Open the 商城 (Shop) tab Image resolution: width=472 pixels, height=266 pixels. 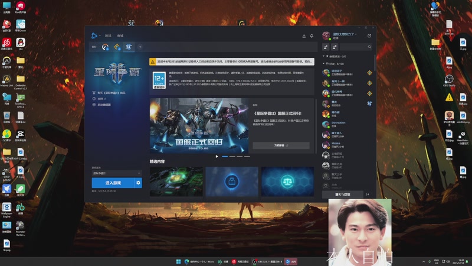(120, 35)
